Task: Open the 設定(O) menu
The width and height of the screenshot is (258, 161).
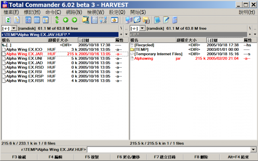Action: point(117,12)
